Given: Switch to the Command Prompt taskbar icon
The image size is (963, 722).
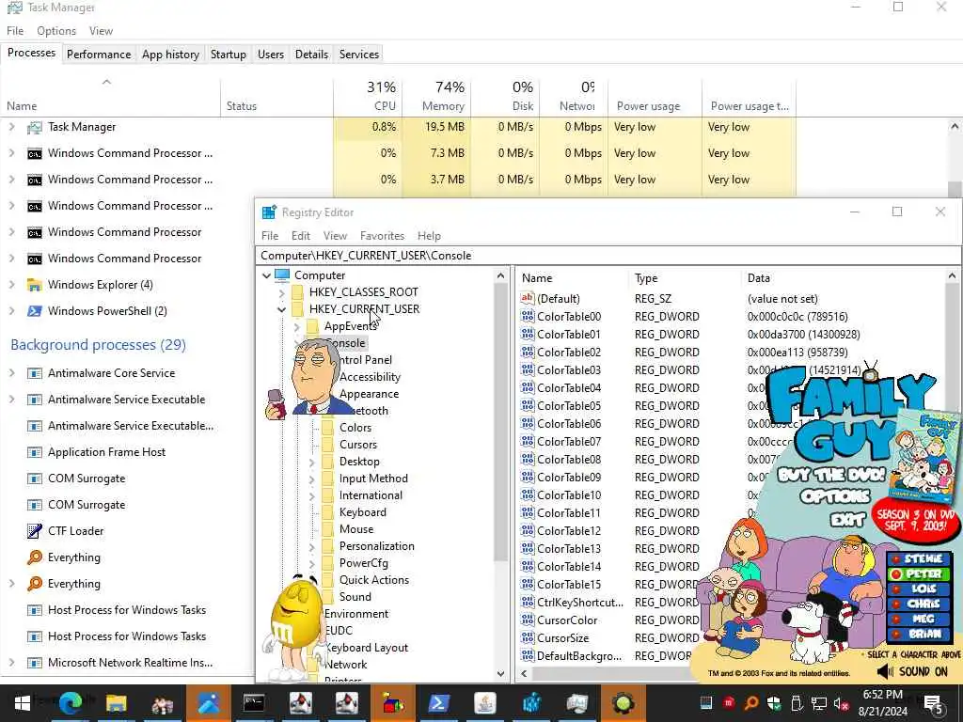Looking at the screenshot, I should [254, 703].
